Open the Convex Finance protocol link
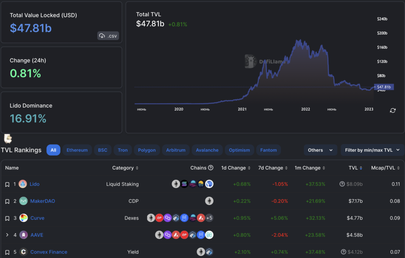Screen dimensions: 405x258 coord(49,252)
